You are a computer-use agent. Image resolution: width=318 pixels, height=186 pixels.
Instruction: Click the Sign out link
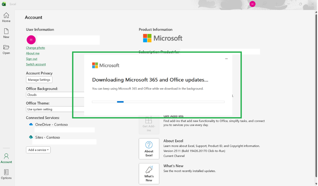[x=32, y=59]
